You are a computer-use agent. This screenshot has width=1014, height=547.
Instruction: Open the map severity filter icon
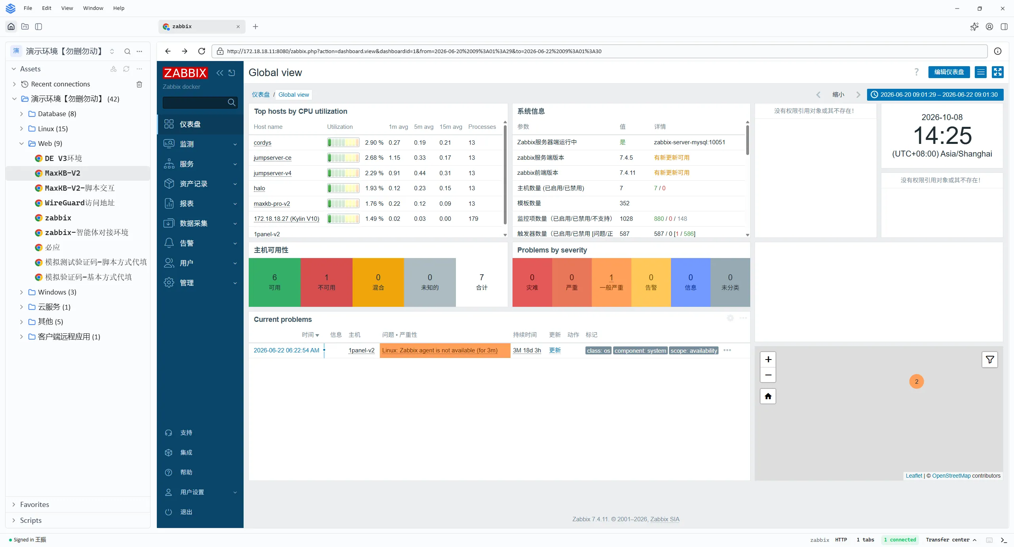click(x=990, y=360)
